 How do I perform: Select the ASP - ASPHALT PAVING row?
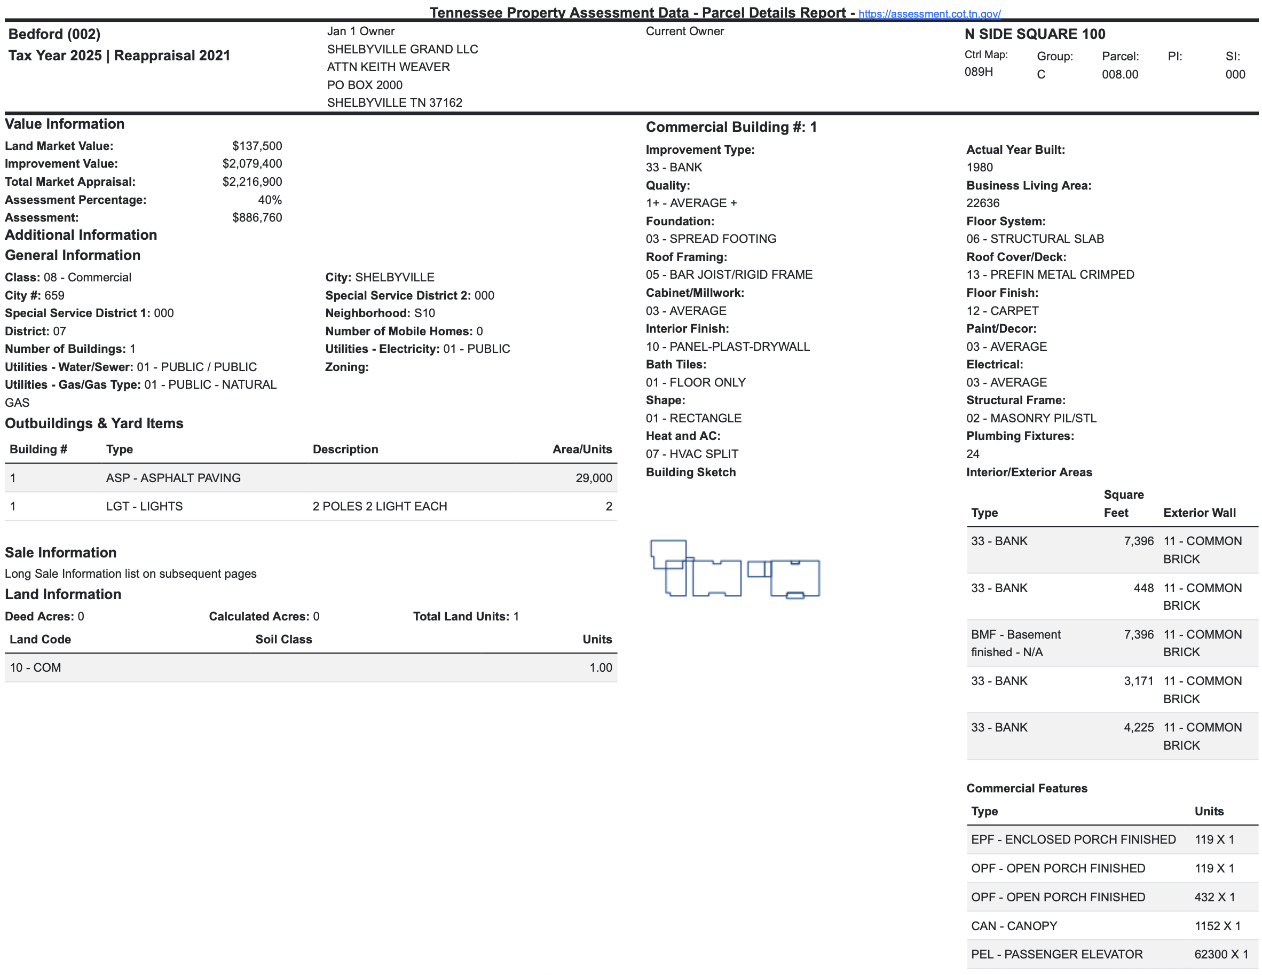310,478
